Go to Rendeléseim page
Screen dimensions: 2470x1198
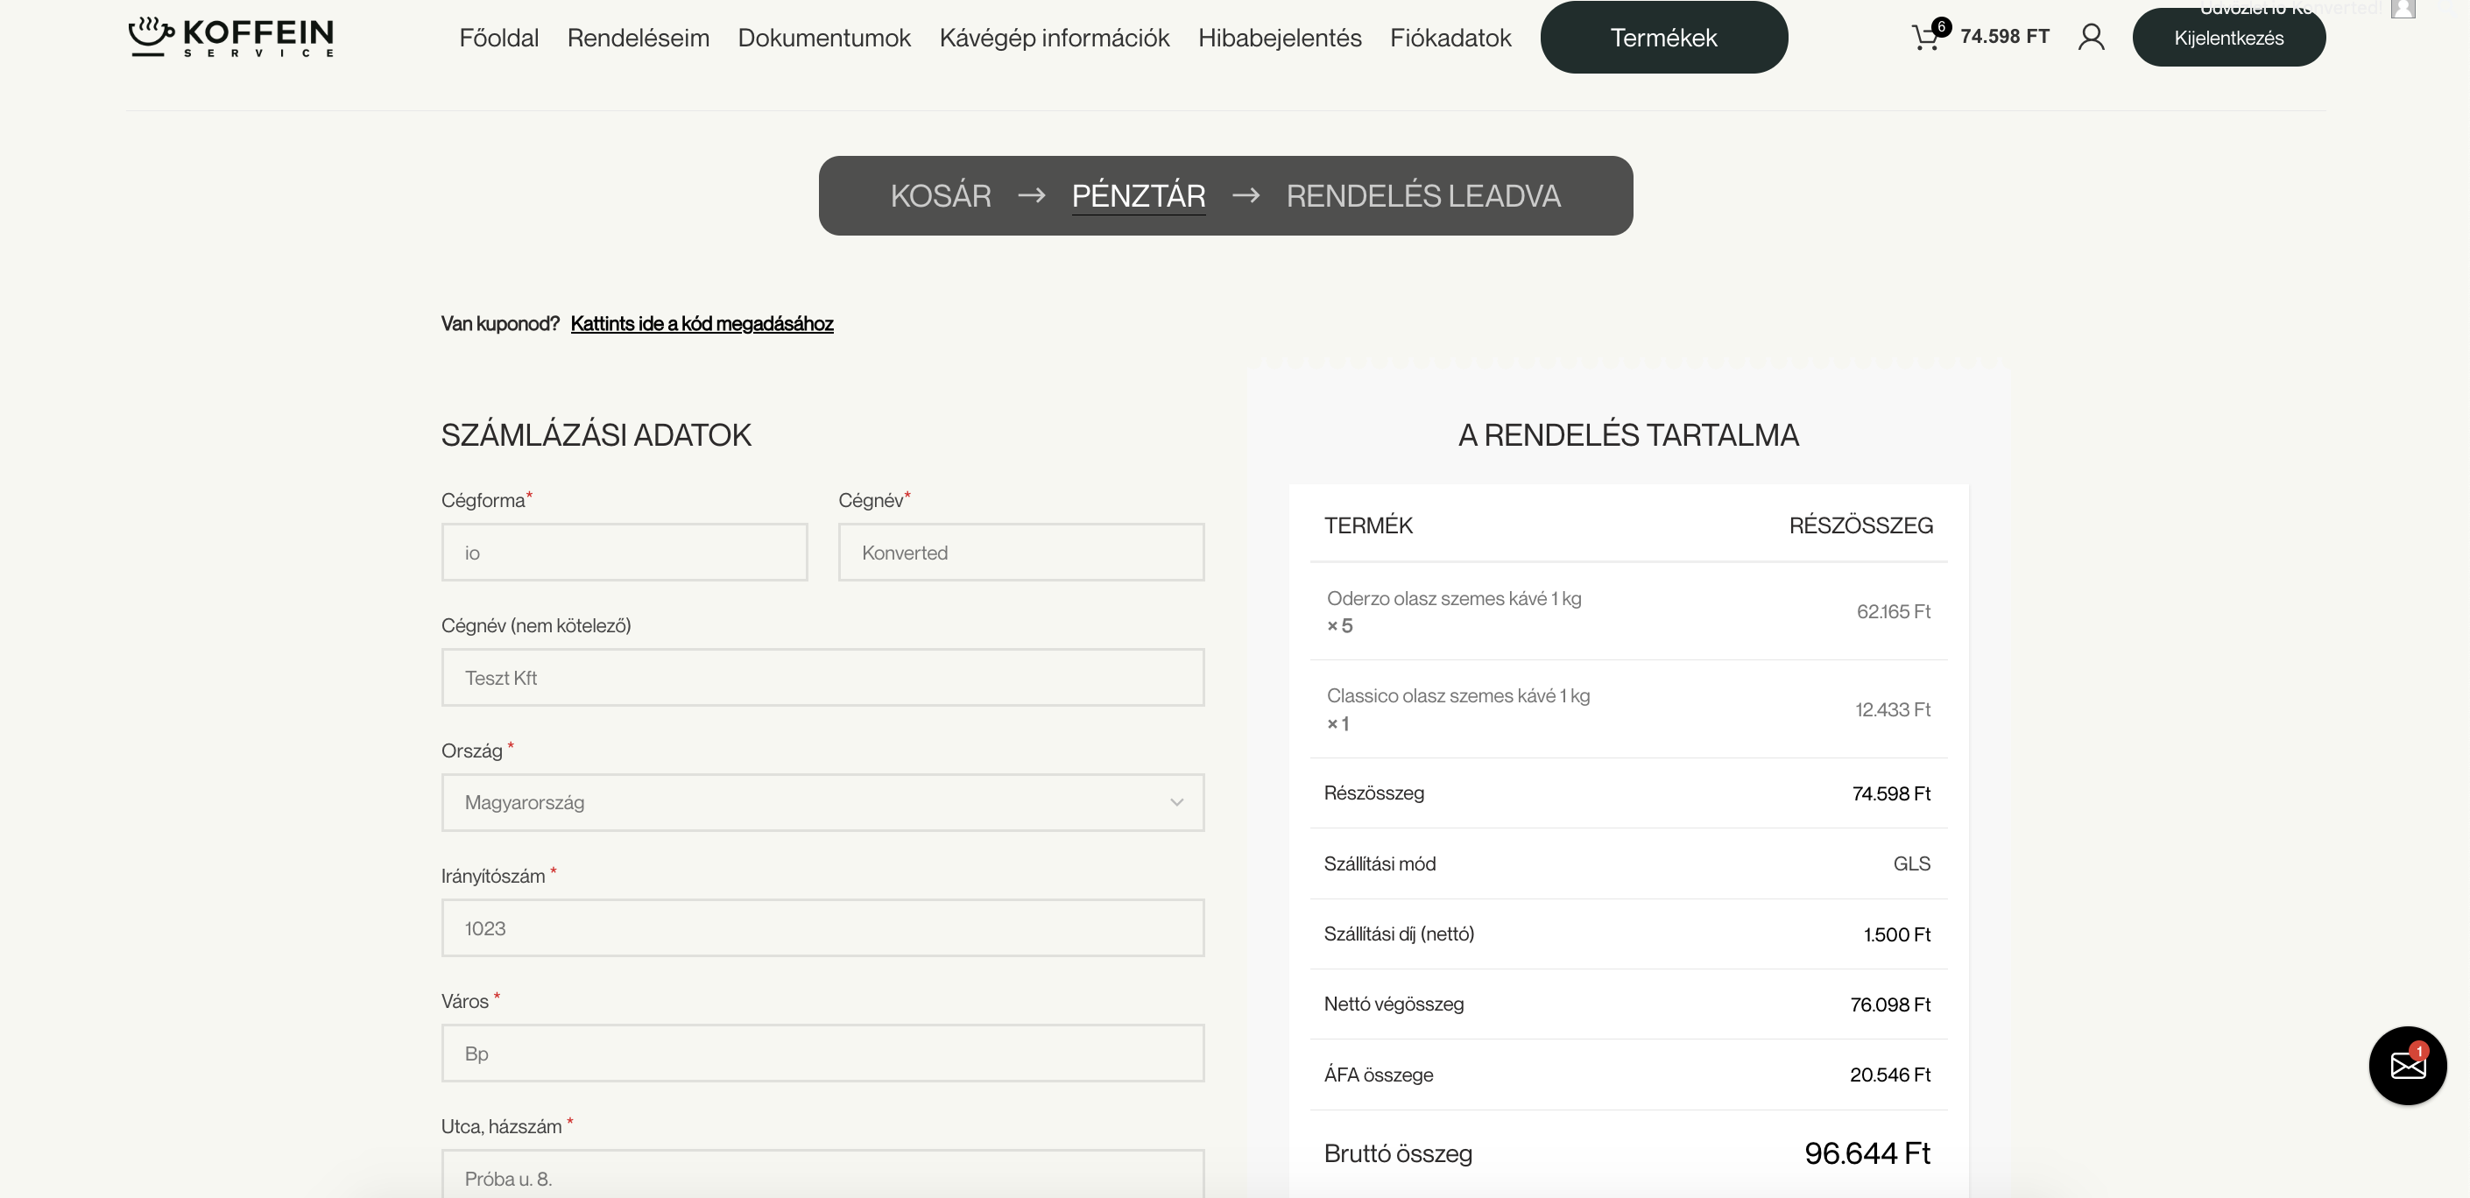(x=638, y=38)
